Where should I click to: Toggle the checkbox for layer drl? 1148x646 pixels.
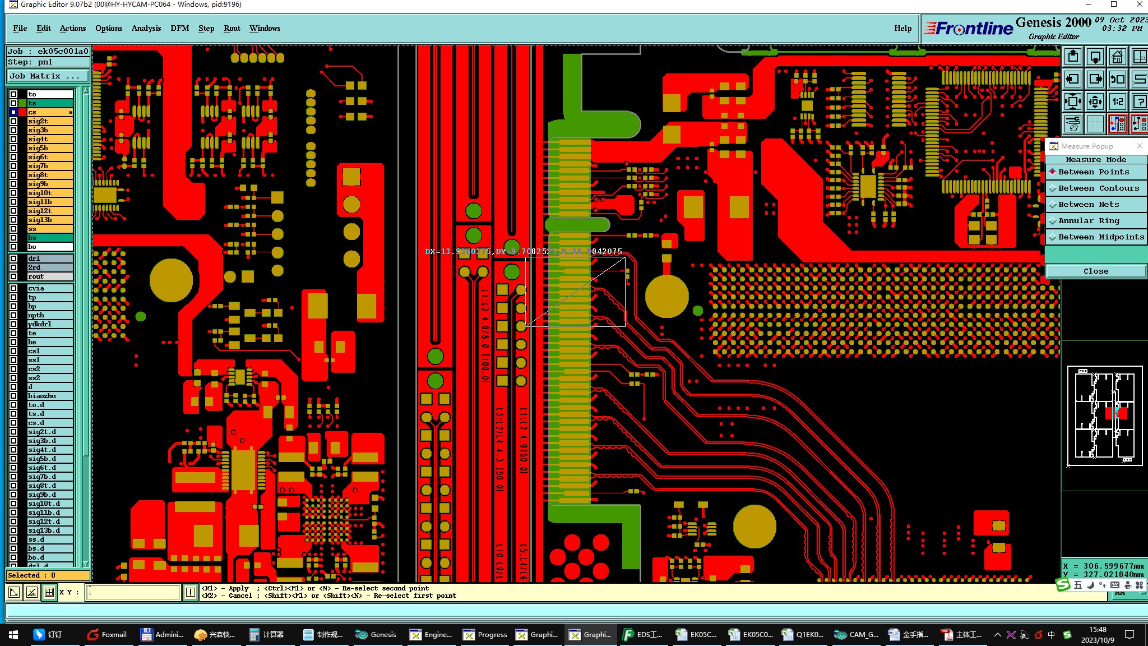tap(13, 259)
